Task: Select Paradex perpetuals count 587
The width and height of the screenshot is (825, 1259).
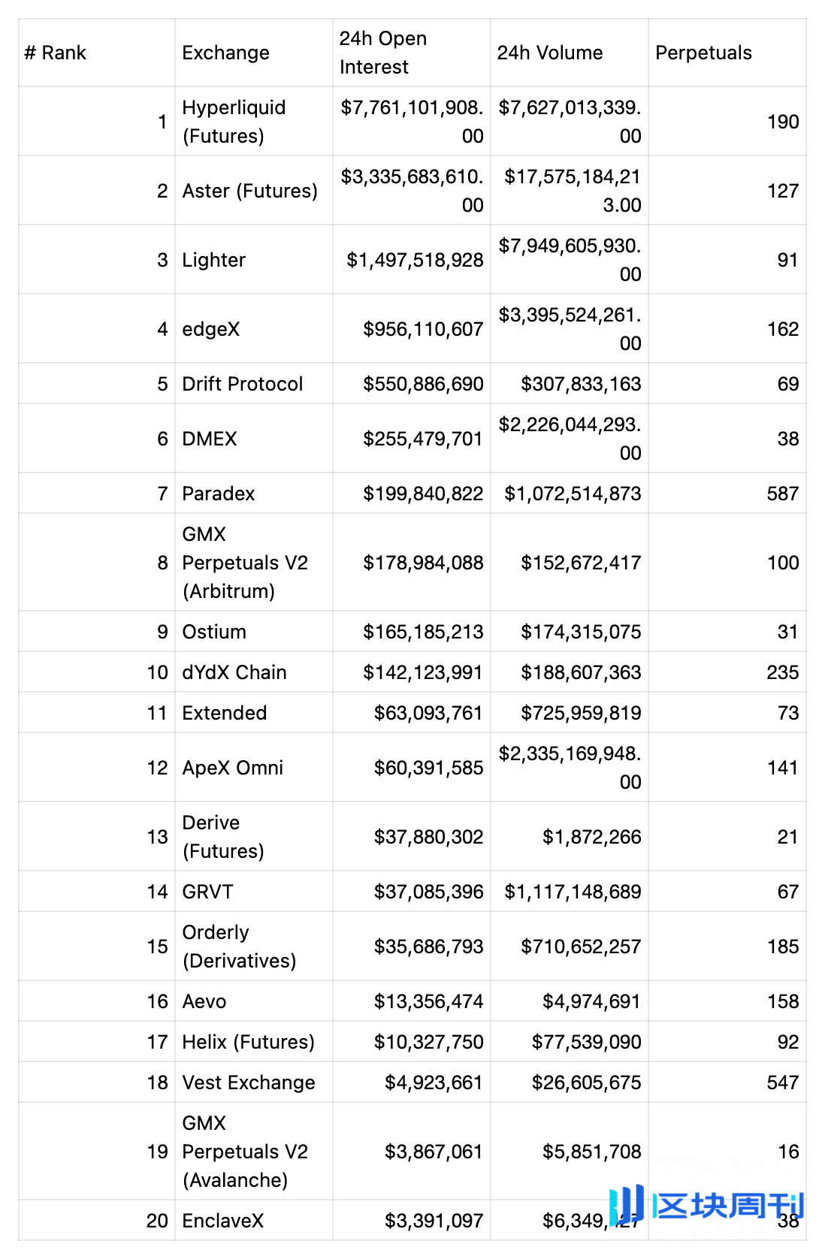Action: [x=782, y=494]
